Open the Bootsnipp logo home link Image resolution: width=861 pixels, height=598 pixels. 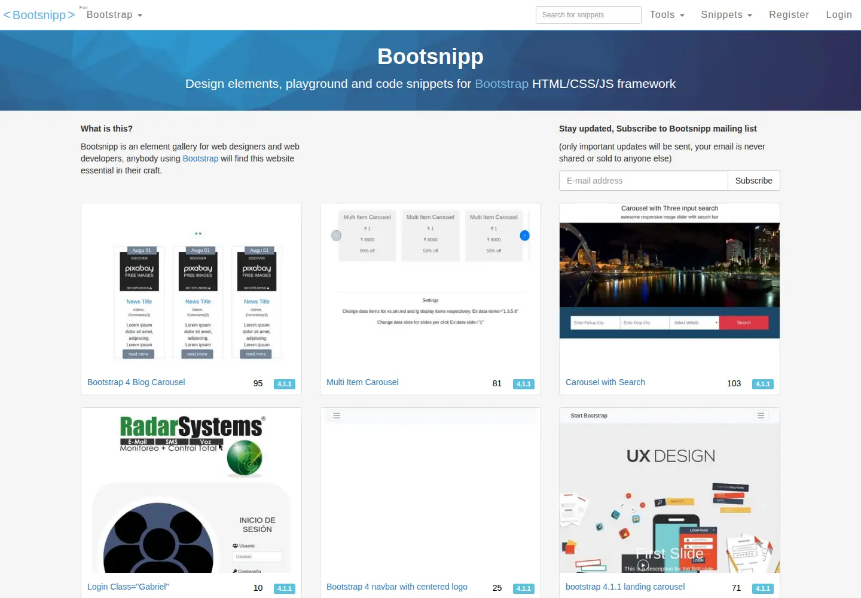coord(39,15)
